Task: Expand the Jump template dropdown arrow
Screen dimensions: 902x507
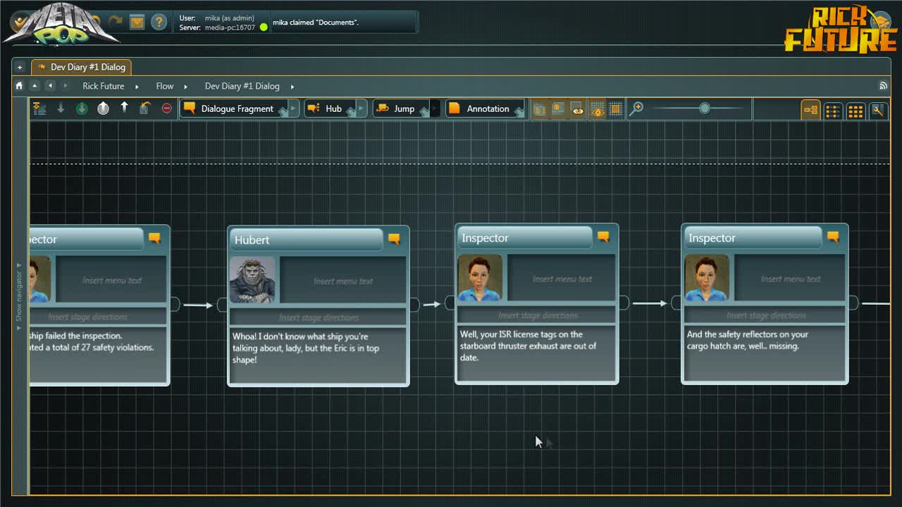Action: point(435,108)
